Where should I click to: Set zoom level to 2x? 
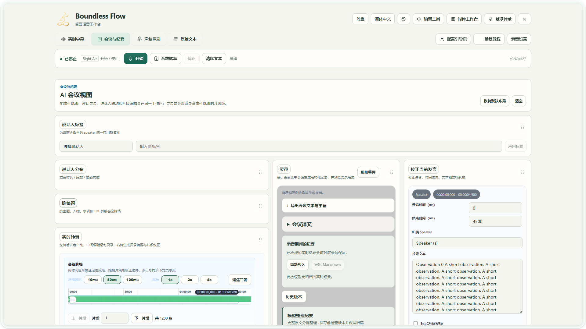(190, 280)
